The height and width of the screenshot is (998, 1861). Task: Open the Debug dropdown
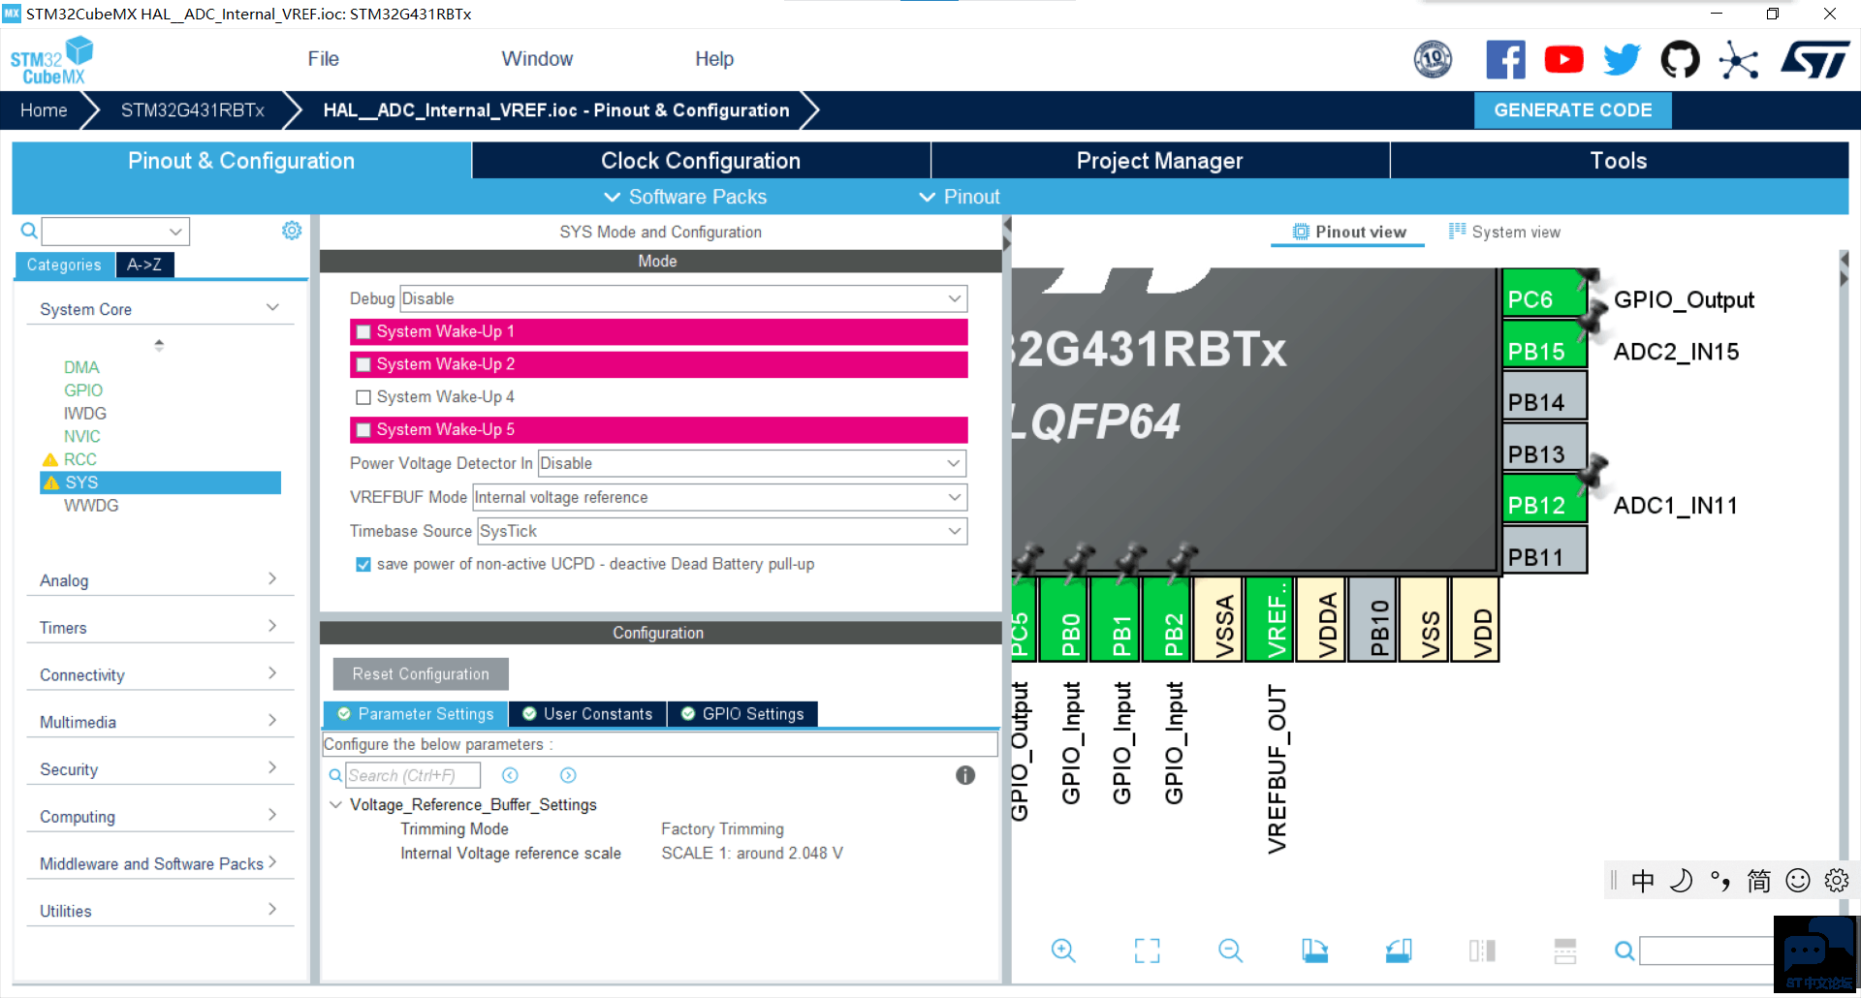click(683, 298)
